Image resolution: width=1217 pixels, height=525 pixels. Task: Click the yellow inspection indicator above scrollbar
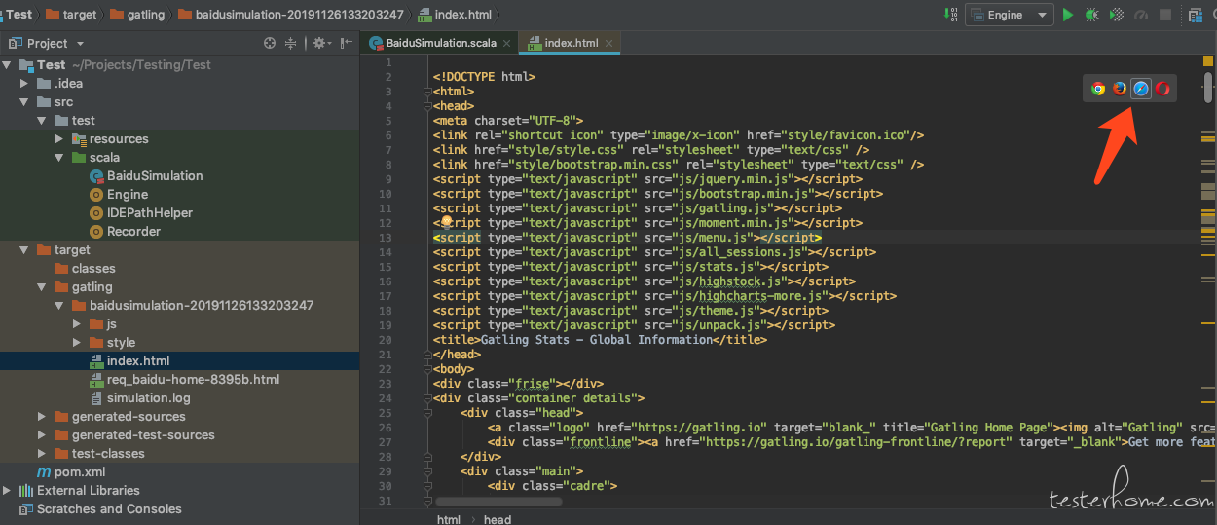tap(1208, 61)
